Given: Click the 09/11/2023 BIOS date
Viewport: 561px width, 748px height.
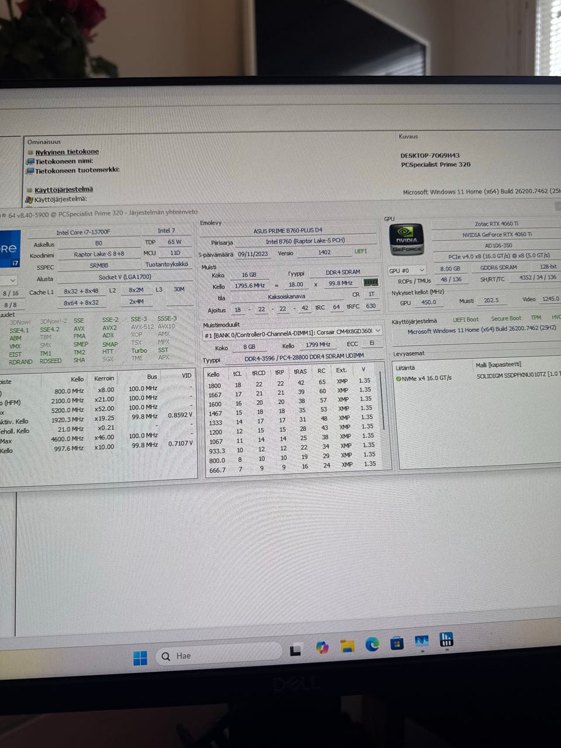Looking at the screenshot, I should point(252,254).
